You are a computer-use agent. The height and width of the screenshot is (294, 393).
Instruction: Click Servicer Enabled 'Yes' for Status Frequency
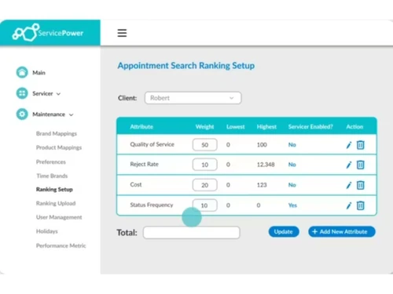(292, 205)
